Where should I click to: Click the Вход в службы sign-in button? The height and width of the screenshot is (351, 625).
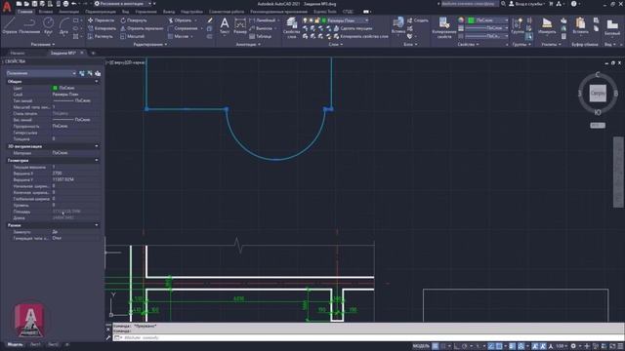[526, 4]
